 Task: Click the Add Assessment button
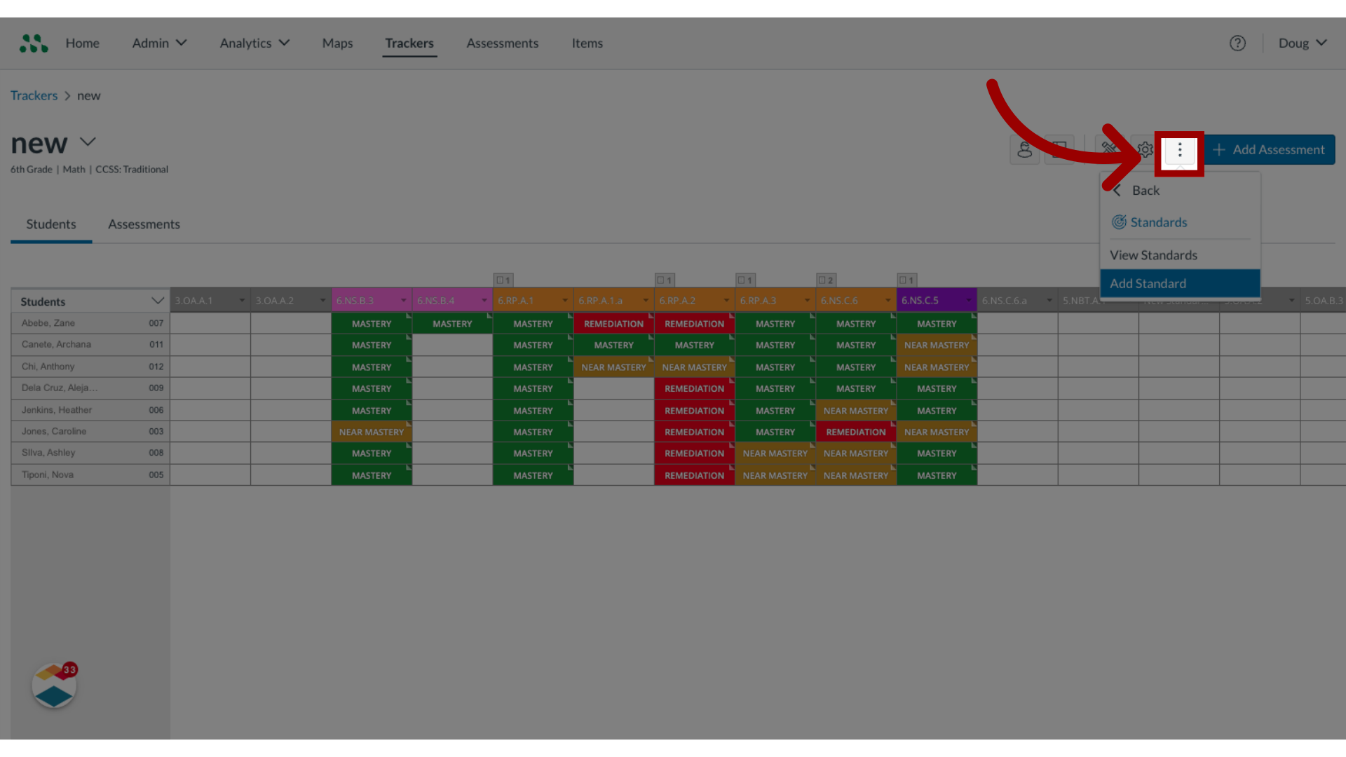1270,149
